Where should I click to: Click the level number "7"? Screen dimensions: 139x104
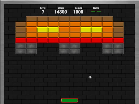pos(43,12)
